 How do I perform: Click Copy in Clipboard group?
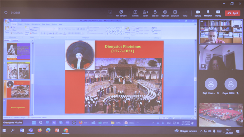point(14,30)
